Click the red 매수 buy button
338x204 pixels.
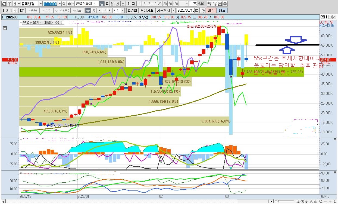pos(211,10)
